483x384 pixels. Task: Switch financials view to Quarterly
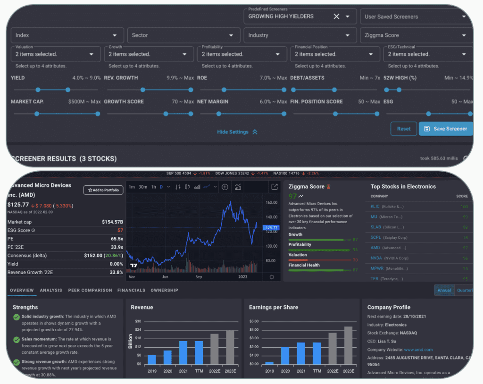click(464, 290)
